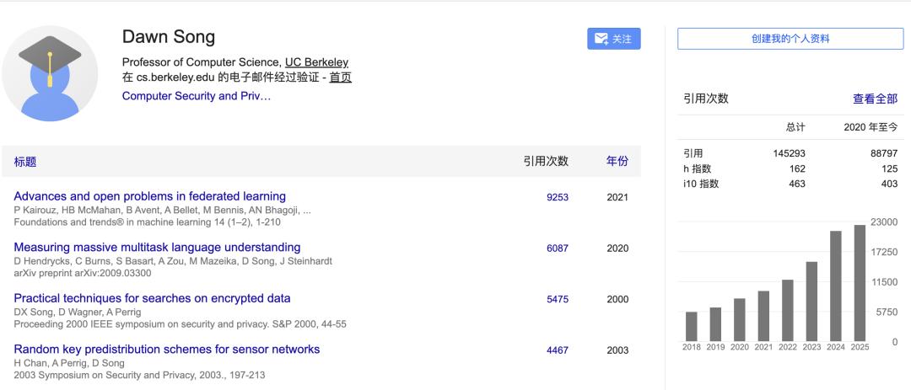This screenshot has height=390, width=911.
Task: Sort by 引用次数 column header
Action: pos(546,161)
